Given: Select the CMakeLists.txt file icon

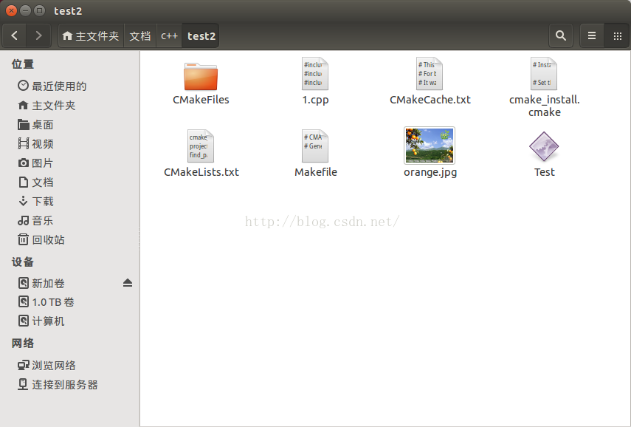Looking at the screenshot, I should point(201,146).
